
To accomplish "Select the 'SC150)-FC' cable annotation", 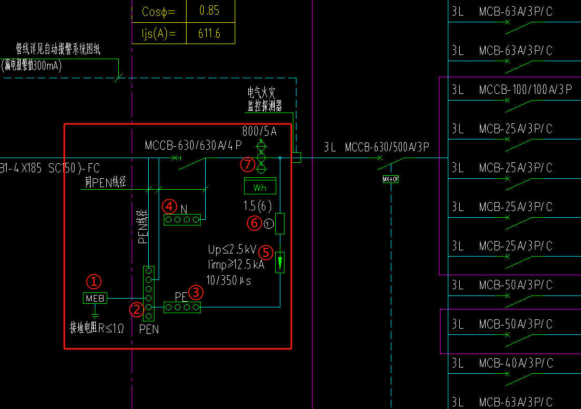I will coord(74,168).
